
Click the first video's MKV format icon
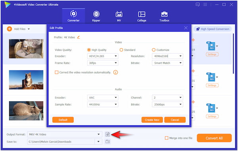(211, 46)
